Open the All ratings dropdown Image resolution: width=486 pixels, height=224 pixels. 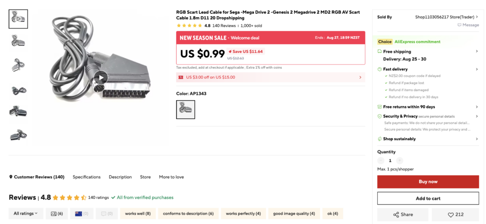tap(26, 214)
